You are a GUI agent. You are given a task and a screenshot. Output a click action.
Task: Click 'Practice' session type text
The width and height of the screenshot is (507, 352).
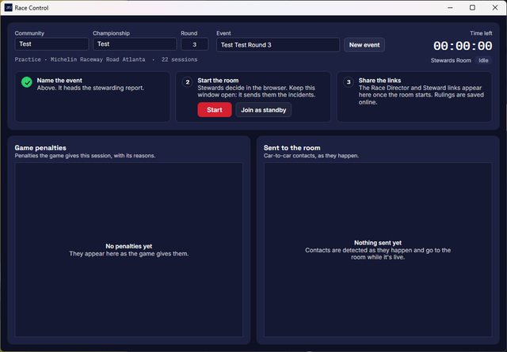[28, 59]
